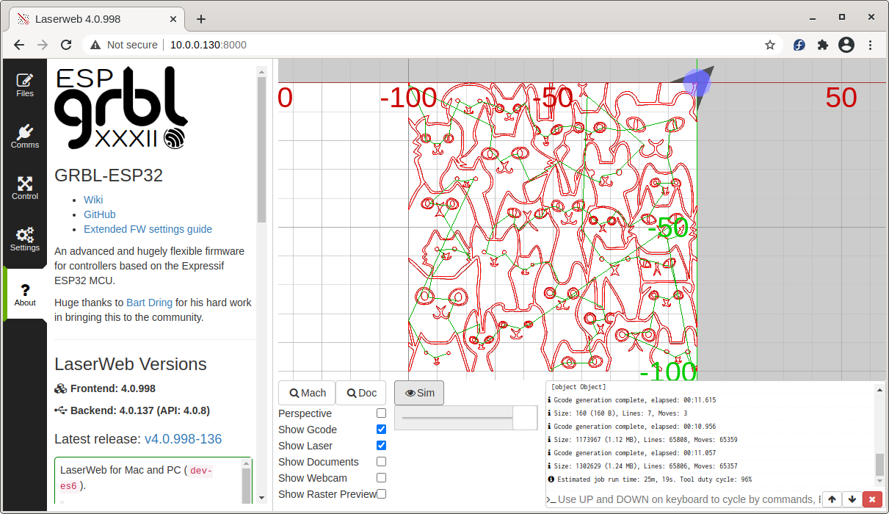Cycle to next command with down arrow
This screenshot has height=514, width=889.
(852, 499)
